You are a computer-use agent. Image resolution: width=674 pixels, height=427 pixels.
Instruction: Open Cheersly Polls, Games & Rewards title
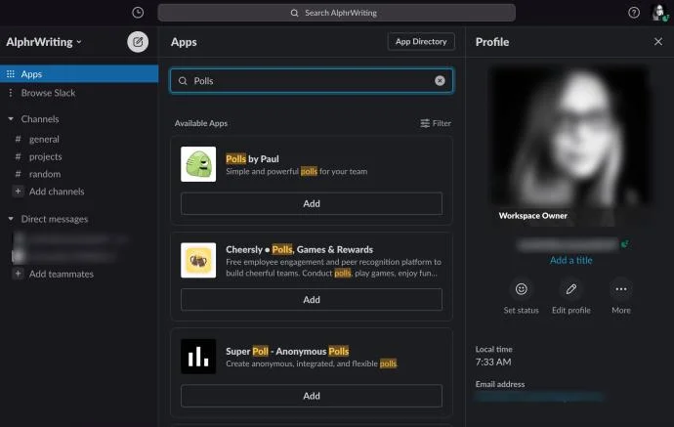click(x=299, y=249)
